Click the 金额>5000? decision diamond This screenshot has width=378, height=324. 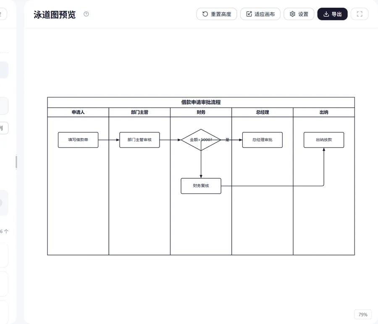(x=201, y=140)
